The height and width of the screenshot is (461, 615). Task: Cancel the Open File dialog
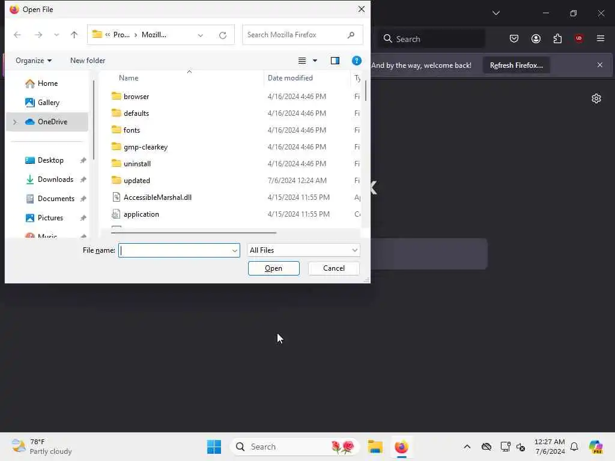[x=334, y=268]
